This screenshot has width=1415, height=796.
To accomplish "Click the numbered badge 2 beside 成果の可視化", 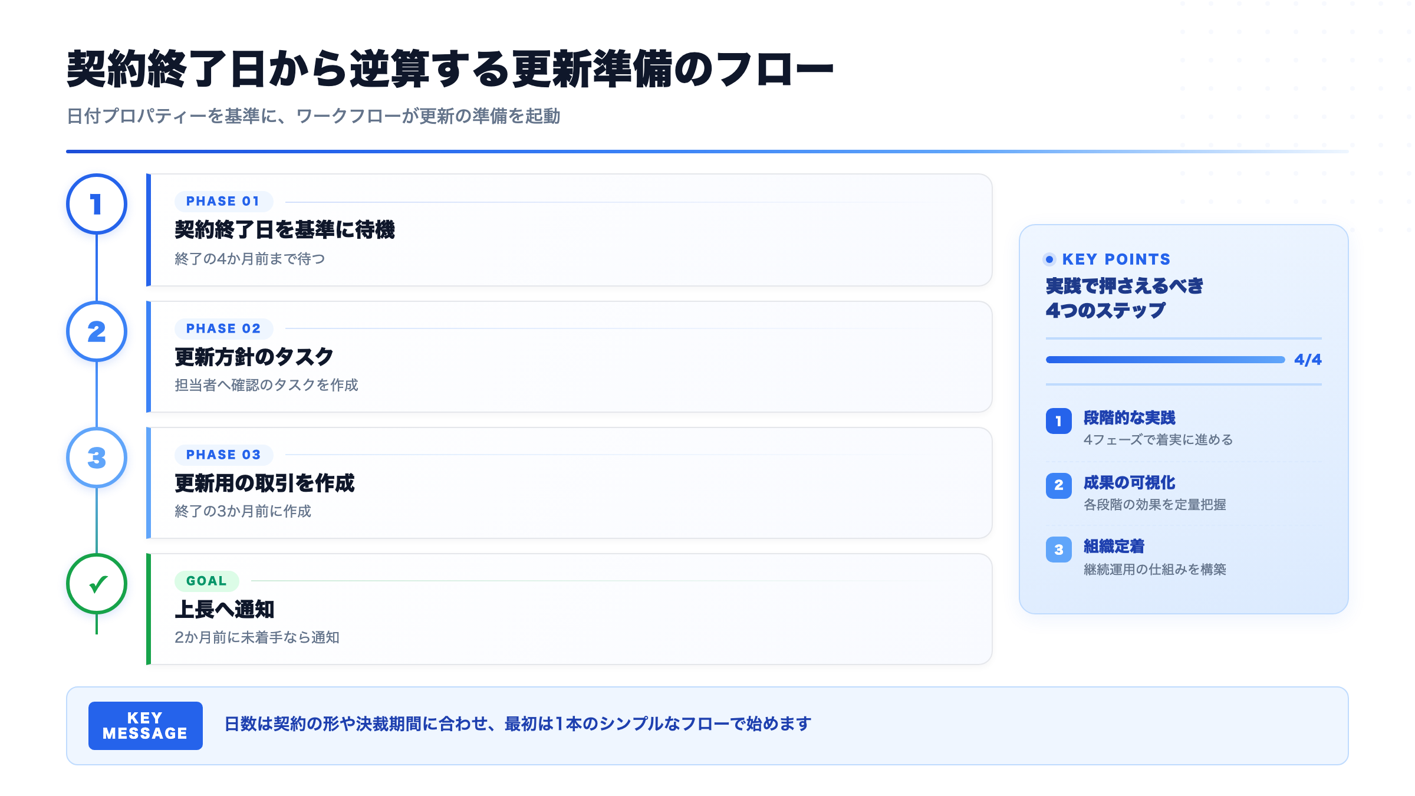I will point(1059,485).
